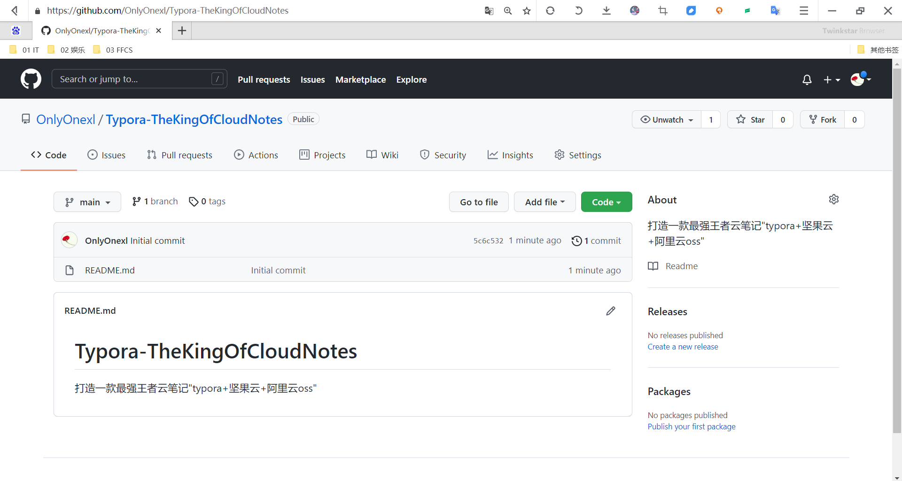Click Baidu paw pinned tab icon
902x481 pixels.
[x=16, y=31]
